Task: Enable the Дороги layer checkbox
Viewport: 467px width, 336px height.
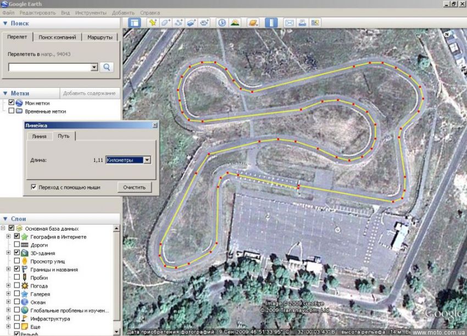Action: pyautogui.click(x=17, y=245)
